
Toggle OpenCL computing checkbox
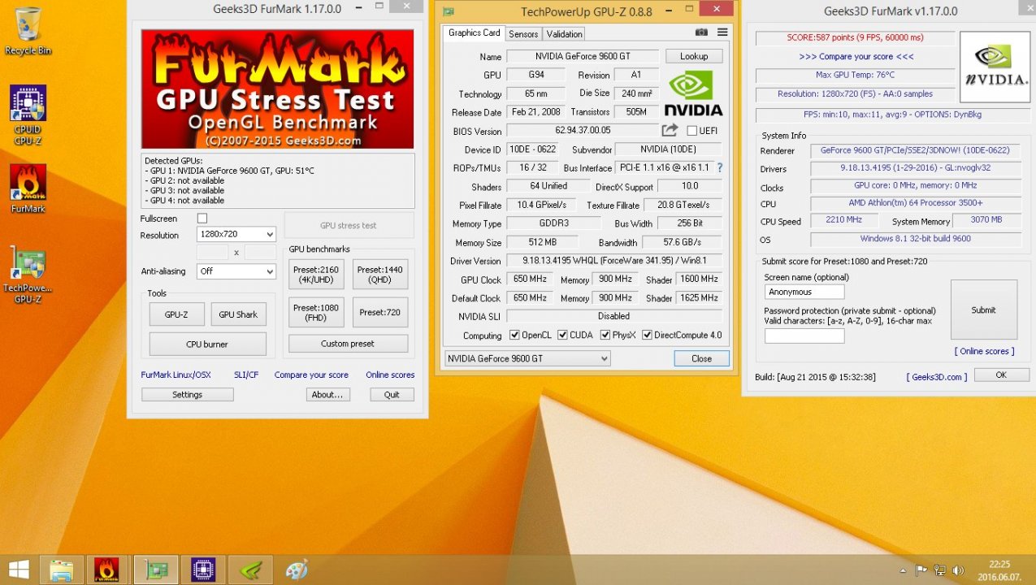coord(514,335)
